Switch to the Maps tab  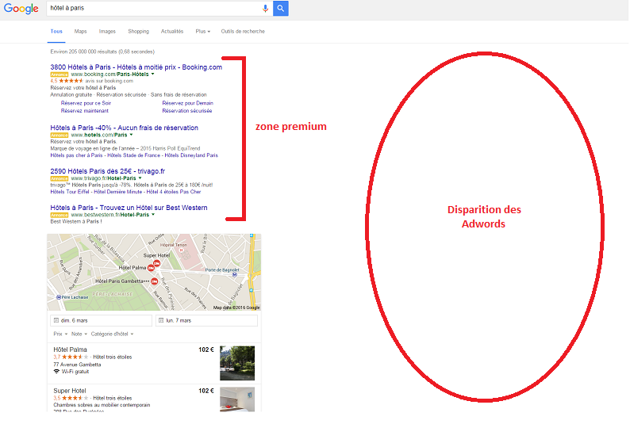[x=80, y=31]
